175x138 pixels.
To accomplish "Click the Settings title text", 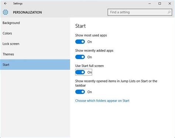I will click(x=18, y=4).
